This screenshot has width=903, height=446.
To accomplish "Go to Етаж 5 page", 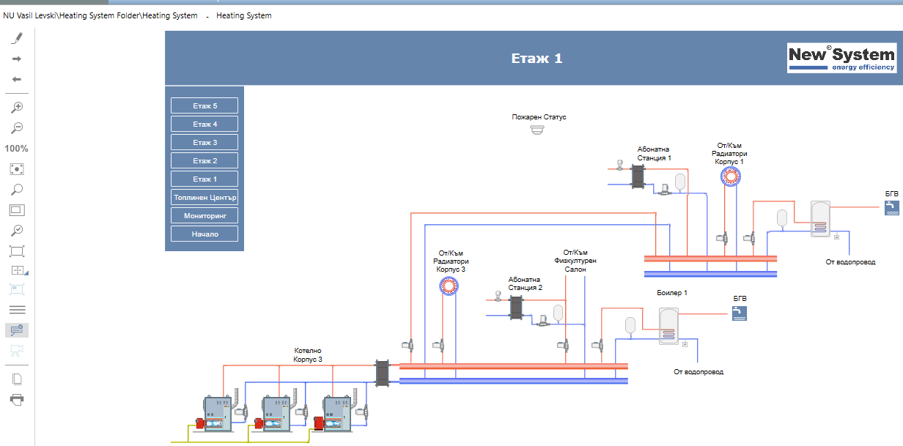I will pos(204,105).
